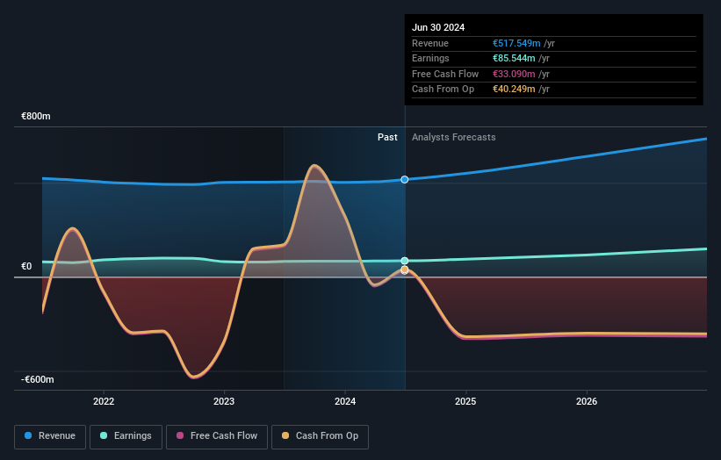
Task: Click the Jun 30 2024 tooltip date
Action: [438, 27]
